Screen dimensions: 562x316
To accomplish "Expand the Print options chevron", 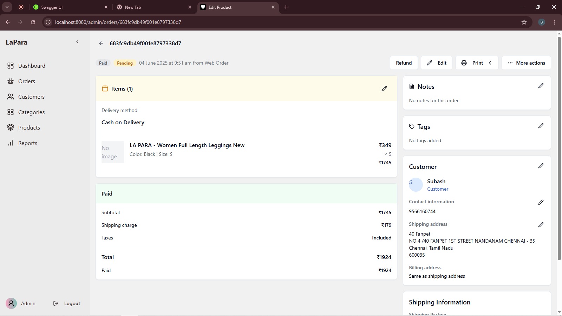I will 490,63.
